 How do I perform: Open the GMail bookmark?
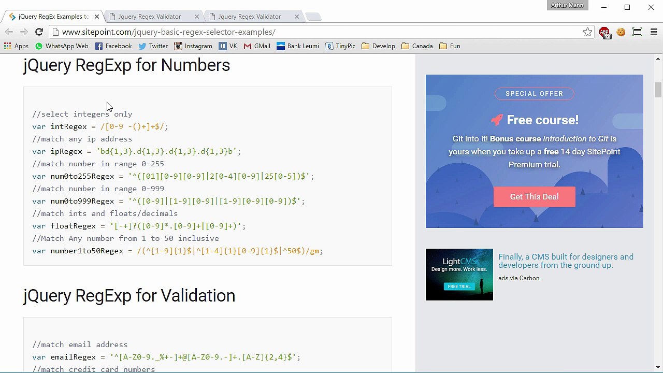(257, 46)
